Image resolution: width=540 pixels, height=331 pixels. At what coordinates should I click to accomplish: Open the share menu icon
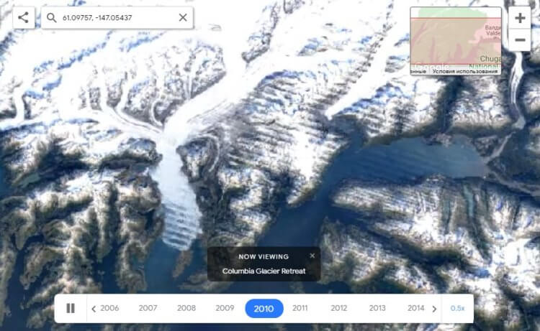coord(24,17)
